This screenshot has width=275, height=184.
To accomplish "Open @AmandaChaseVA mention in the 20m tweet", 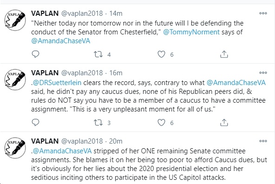I will tap(62, 151).
